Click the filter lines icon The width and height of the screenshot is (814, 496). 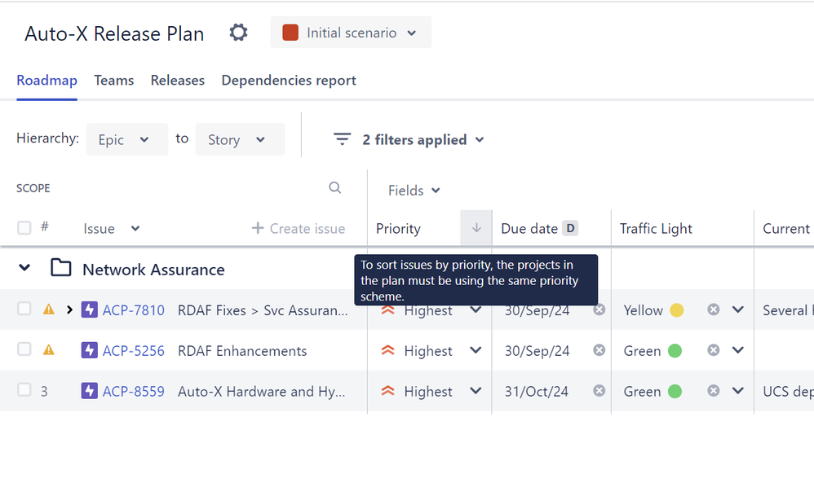tap(342, 139)
